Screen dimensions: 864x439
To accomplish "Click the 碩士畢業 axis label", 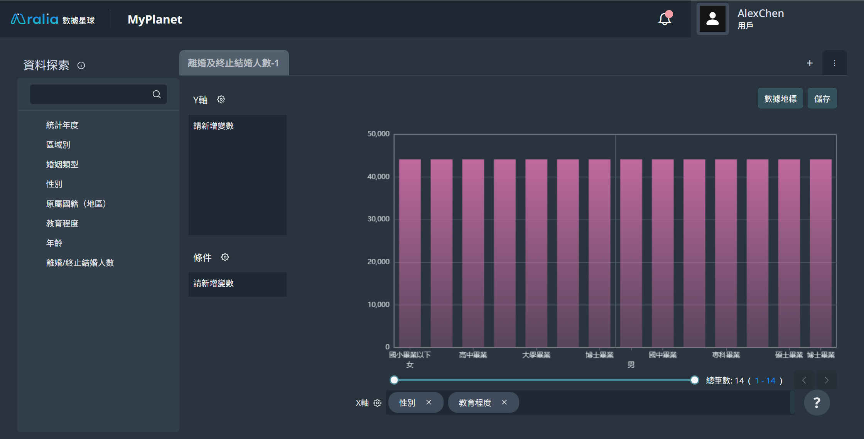I will [x=789, y=355].
